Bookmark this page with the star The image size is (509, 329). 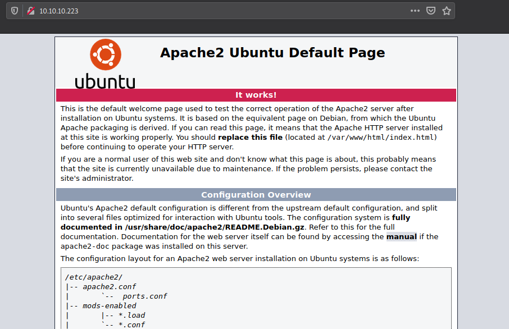point(447,11)
